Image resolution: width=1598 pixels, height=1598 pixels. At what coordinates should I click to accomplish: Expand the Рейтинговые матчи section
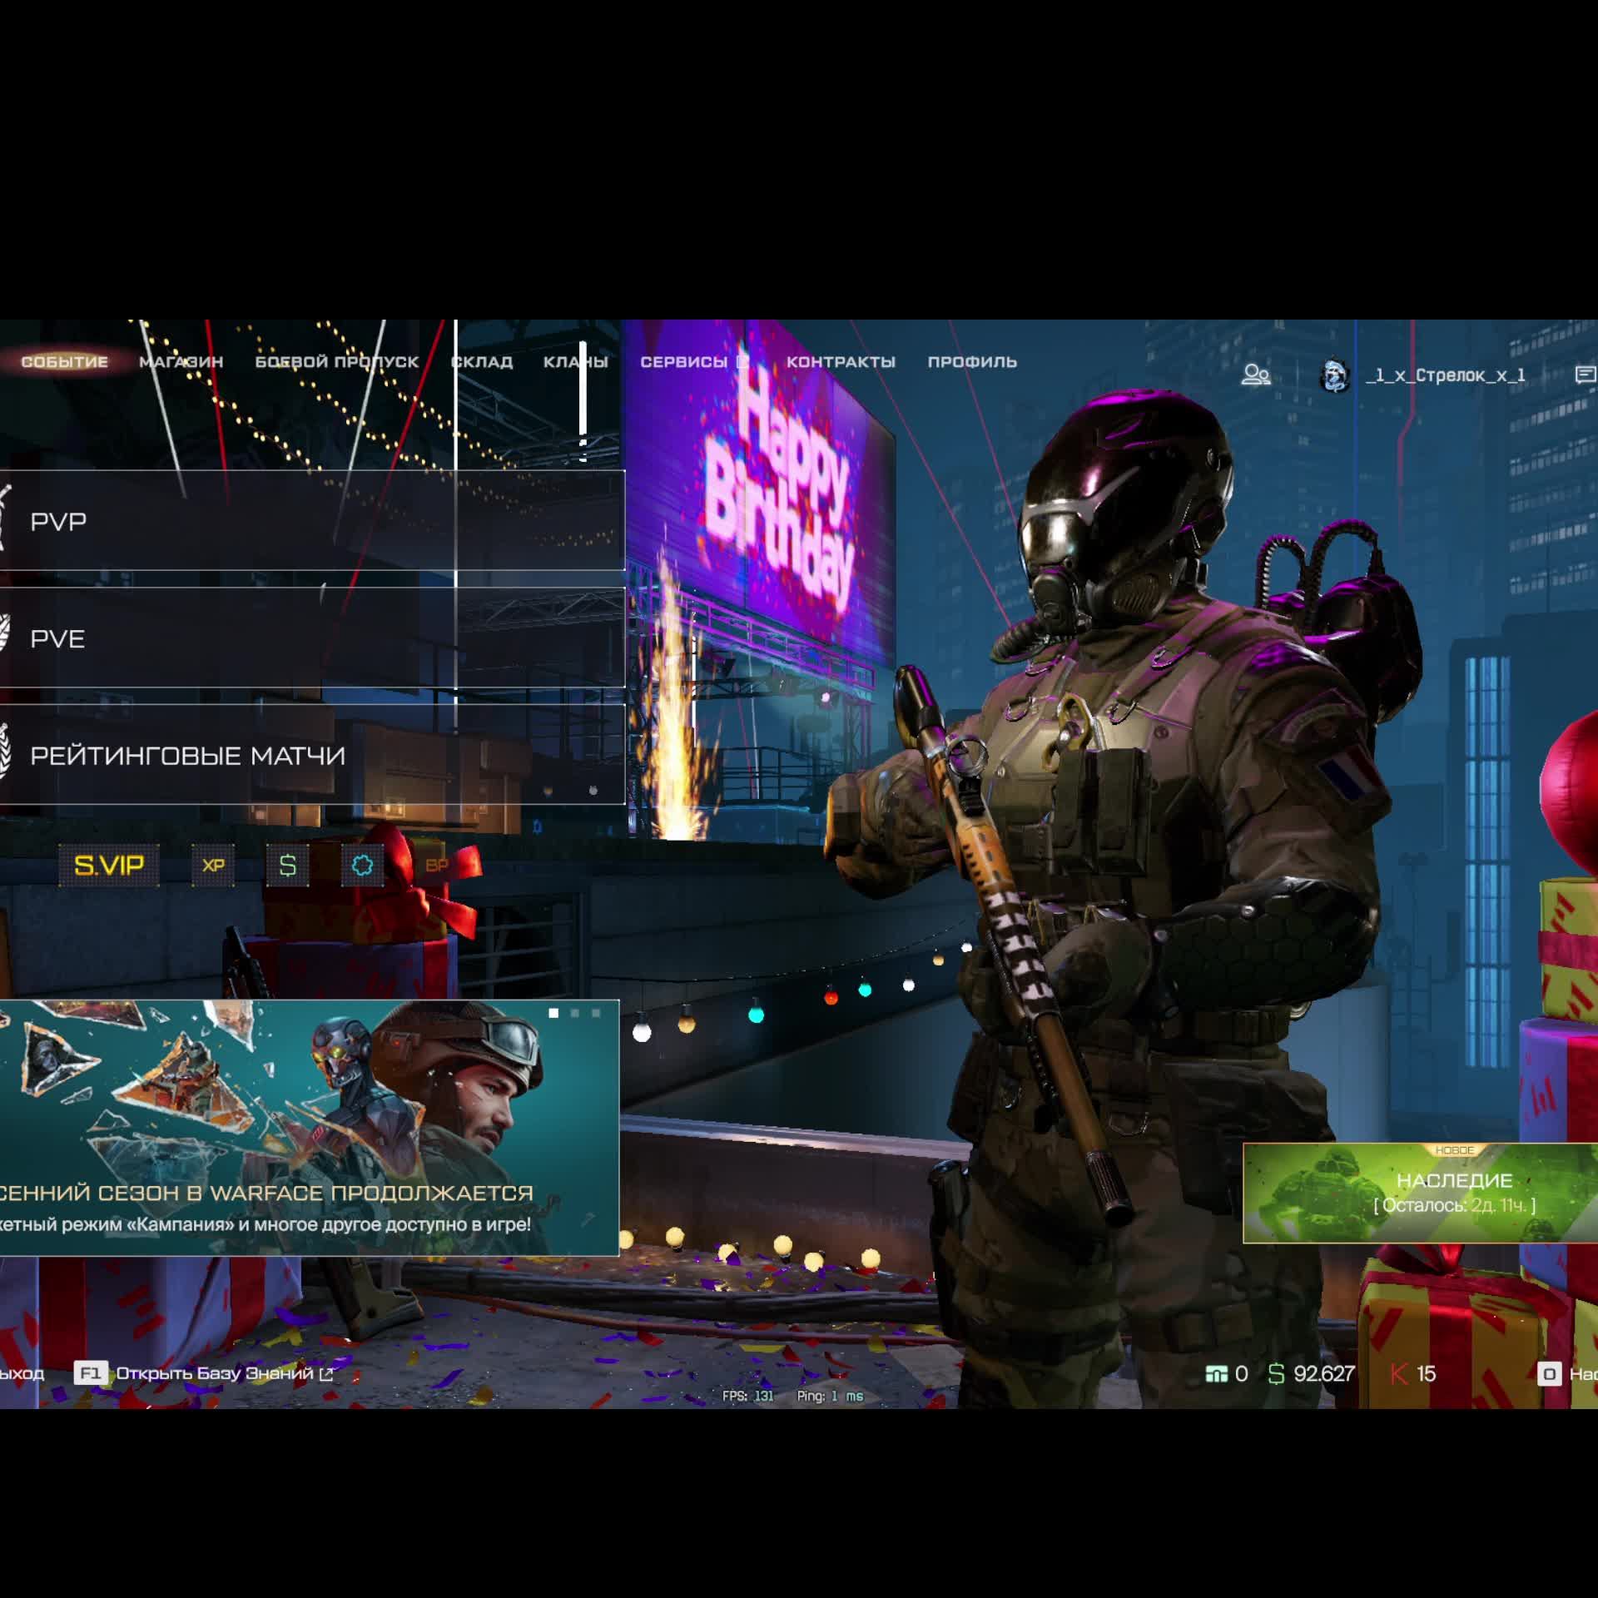[311, 755]
